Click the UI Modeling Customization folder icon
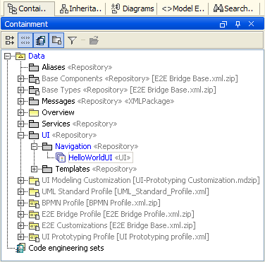This screenshot has height=262, width=265. pyautogui.click(x=34, y=180)
